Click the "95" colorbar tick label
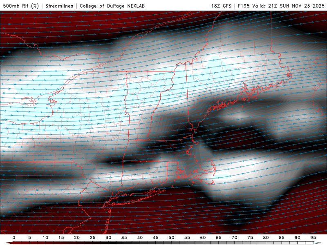The width and height of the screenshot is (327, 245). [313, 238]
